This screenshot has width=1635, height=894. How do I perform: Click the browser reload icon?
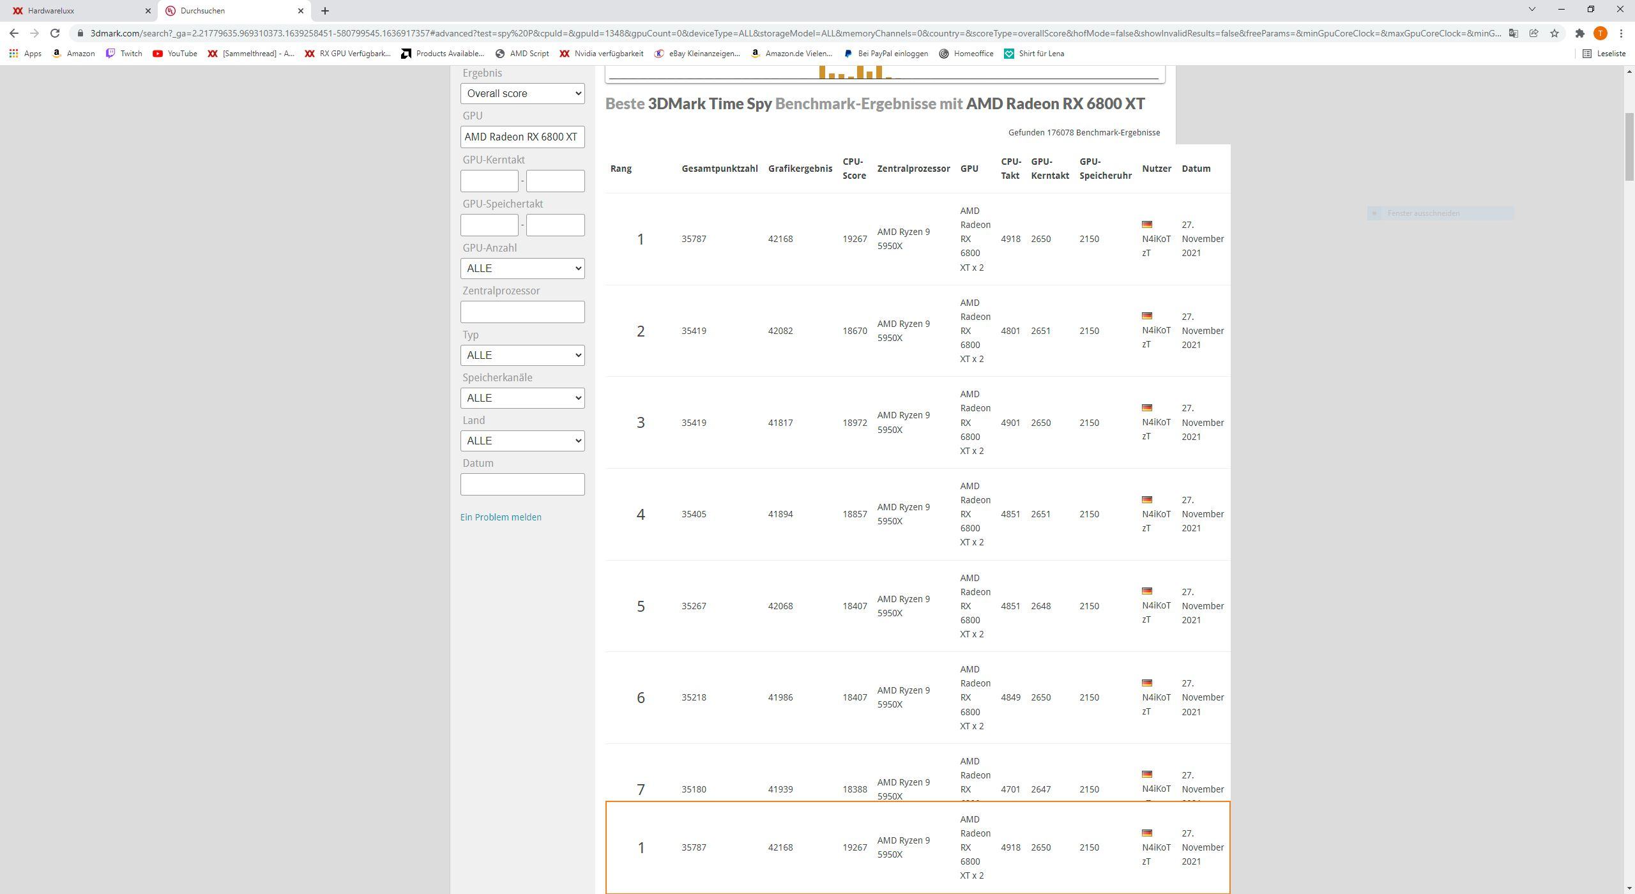click(55, 33)
